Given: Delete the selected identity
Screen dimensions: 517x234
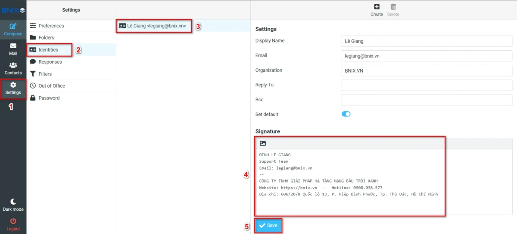Looking at the screenshot, I should tap(393, 10).
